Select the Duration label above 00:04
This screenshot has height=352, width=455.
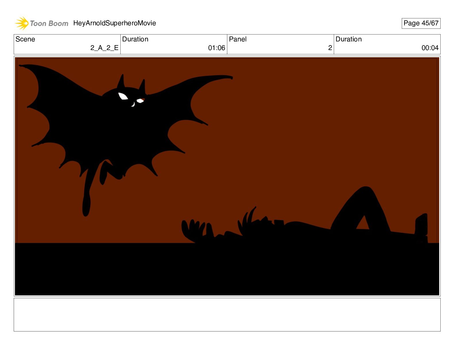(x=349, y=39)
